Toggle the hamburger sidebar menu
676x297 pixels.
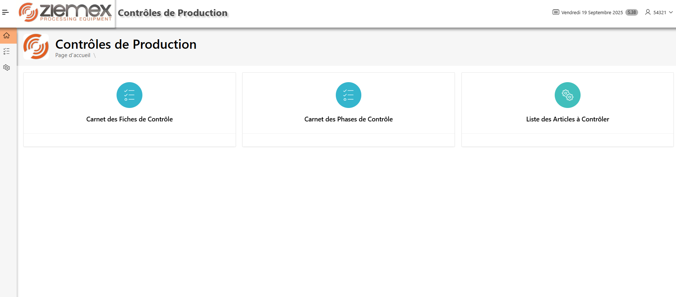pyautogui.click(x=5, y=12)
